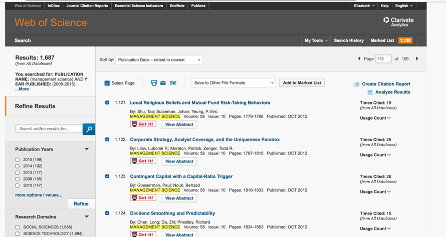
Task: Click Add to Marked List button
Action: click(302, 83)
